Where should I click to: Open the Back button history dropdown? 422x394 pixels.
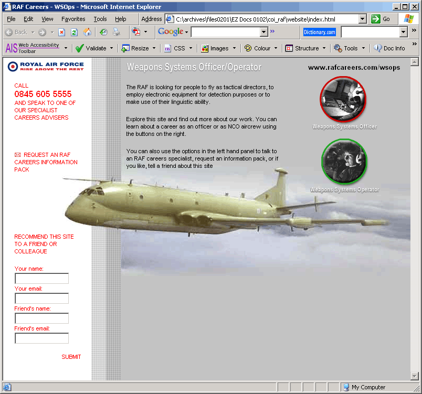pos(33,33)
